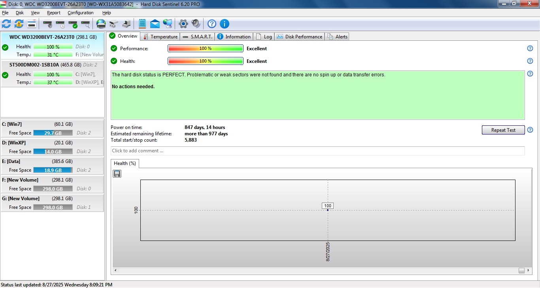Click the C: [Win7] free space bar
Image resolution: width=540 pixels, height=288 pixels.
pyautogui.click(x=53, y=133)
